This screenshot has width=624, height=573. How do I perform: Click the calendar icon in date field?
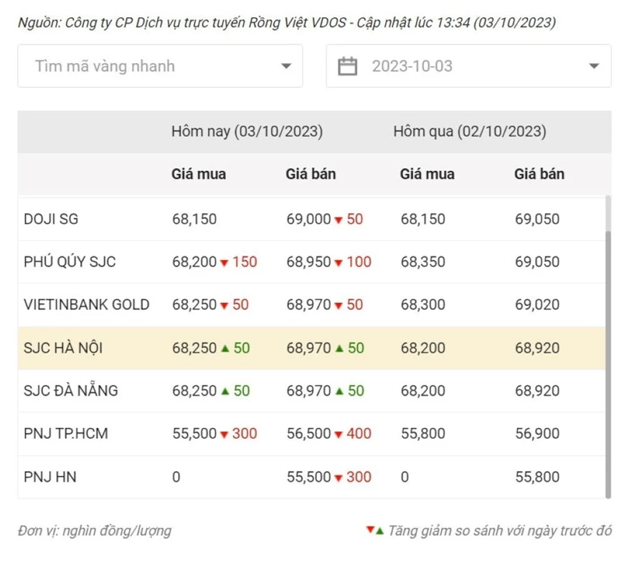pos(348,67)
